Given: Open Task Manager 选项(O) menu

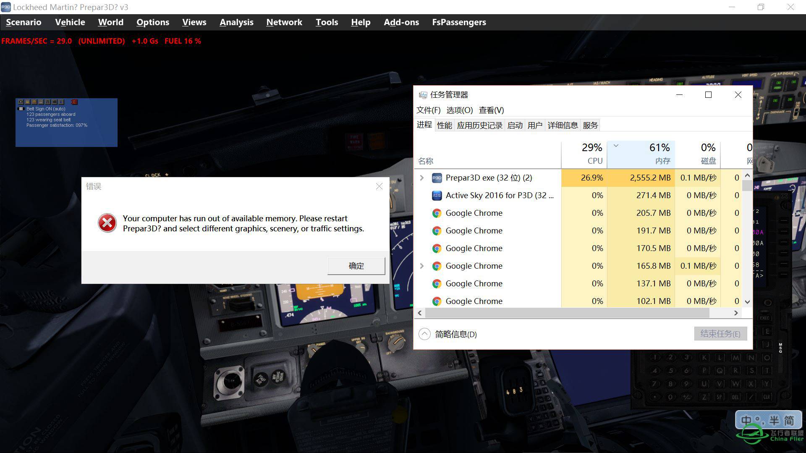Looking at the screenshot, I should click(460, 110).
